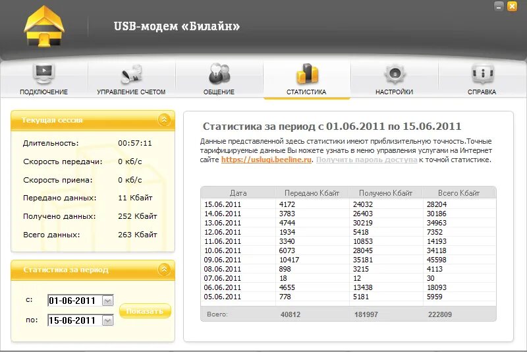Click the total value 45598
This screenshot has width=527, height=352.
(x=437, y=260)
